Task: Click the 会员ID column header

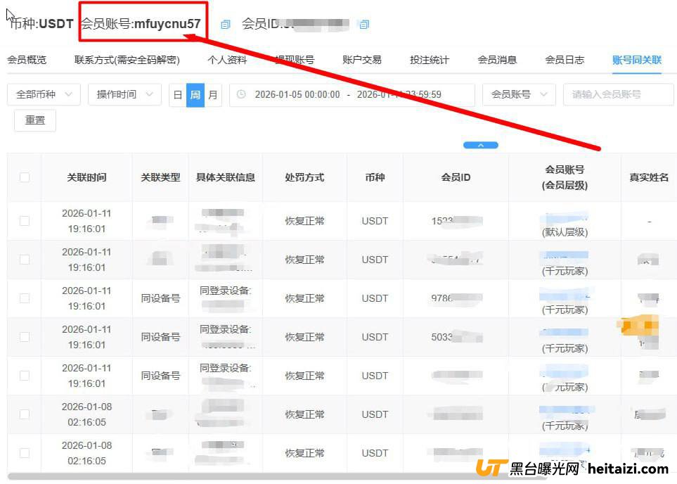Action: pyautogui.click(x=456, y=177)
